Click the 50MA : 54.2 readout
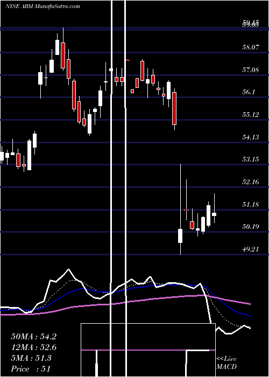Viewport: 269px width, 377px height. 33,337
